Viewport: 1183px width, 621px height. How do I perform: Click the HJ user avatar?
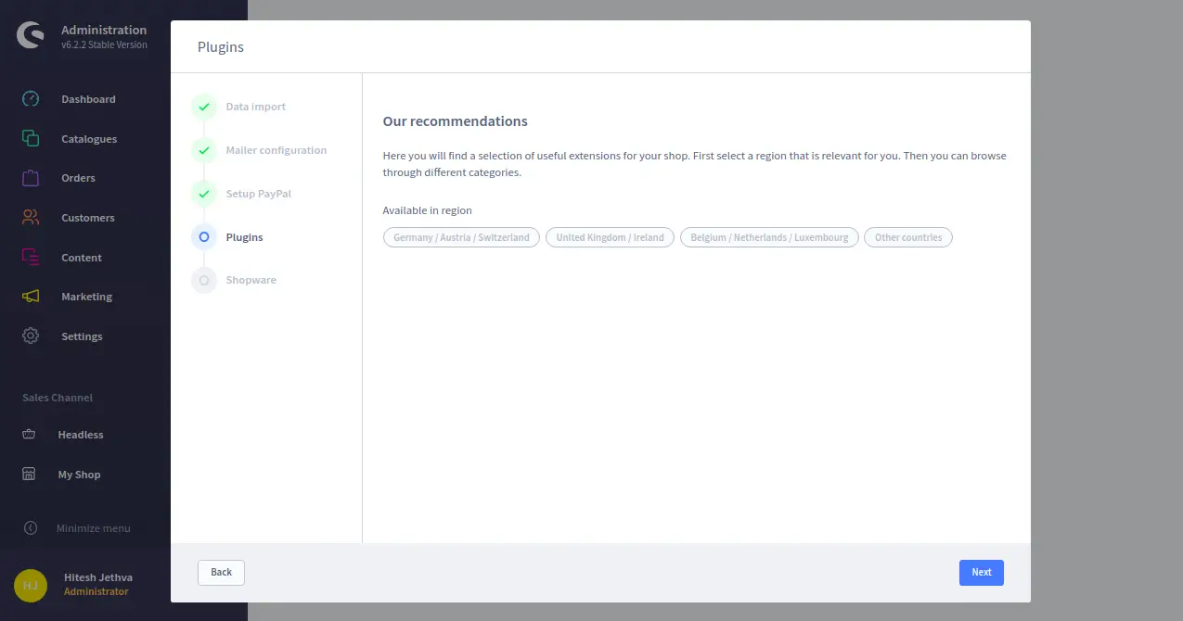click(x=31, y=585)
